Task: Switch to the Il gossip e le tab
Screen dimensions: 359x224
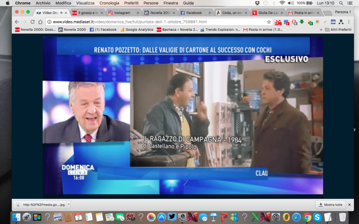Action: 88,13
